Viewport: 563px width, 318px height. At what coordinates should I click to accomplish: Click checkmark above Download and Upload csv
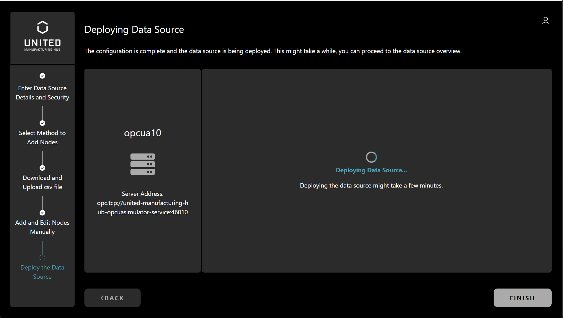click(x=42, y=168)
